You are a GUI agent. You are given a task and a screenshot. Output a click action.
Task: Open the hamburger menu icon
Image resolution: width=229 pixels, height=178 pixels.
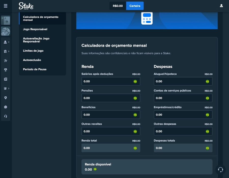tap(6, 6)
